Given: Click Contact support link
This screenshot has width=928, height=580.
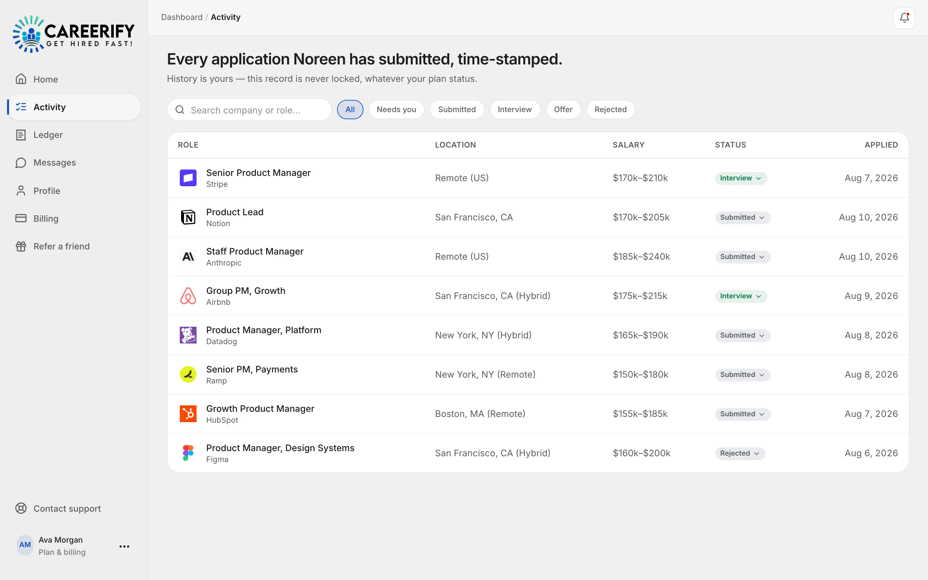Looking at the screenshot, I should (73, 508).
